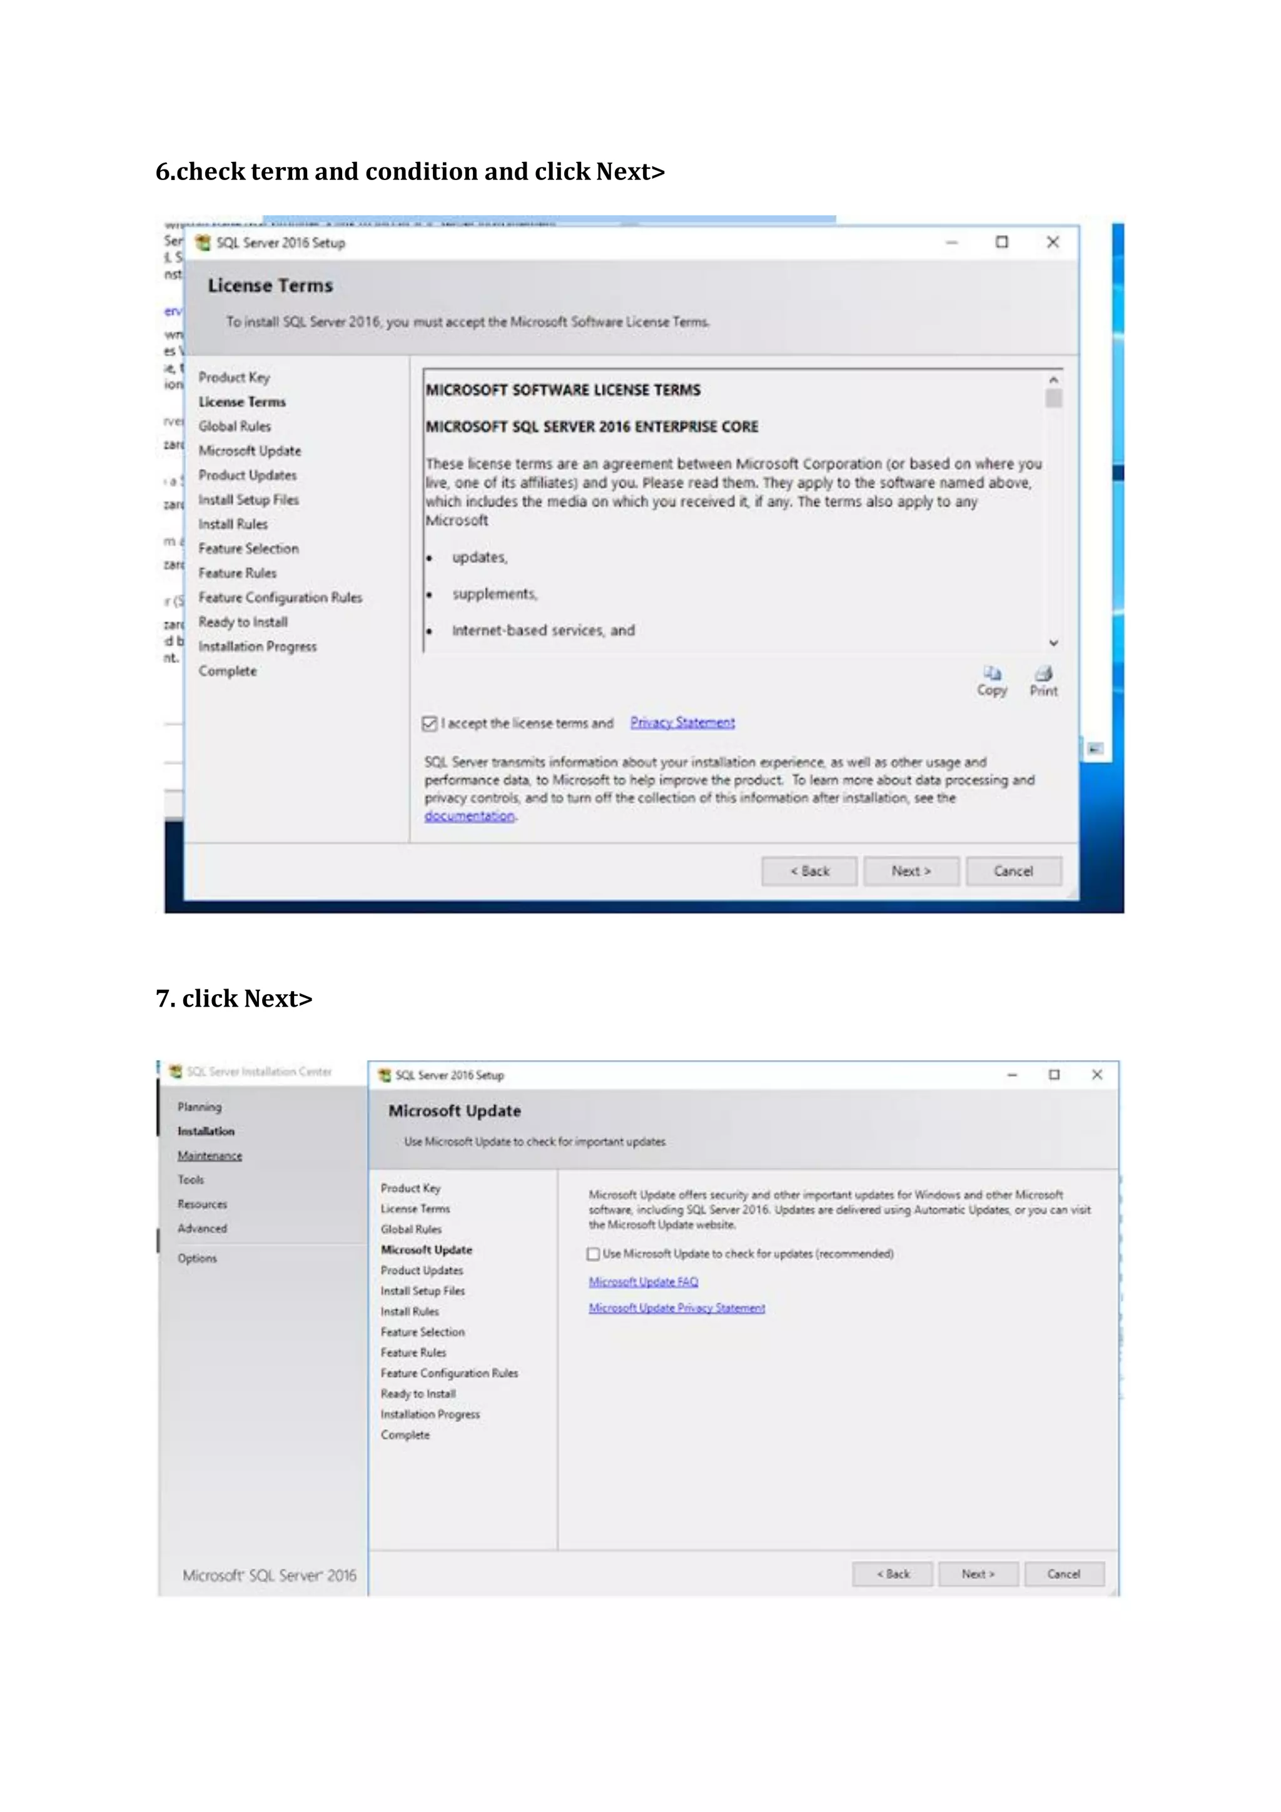Close the License Terms setup window
The height and width of the screenshot is (1812, 1281).
pos(1053,242)
